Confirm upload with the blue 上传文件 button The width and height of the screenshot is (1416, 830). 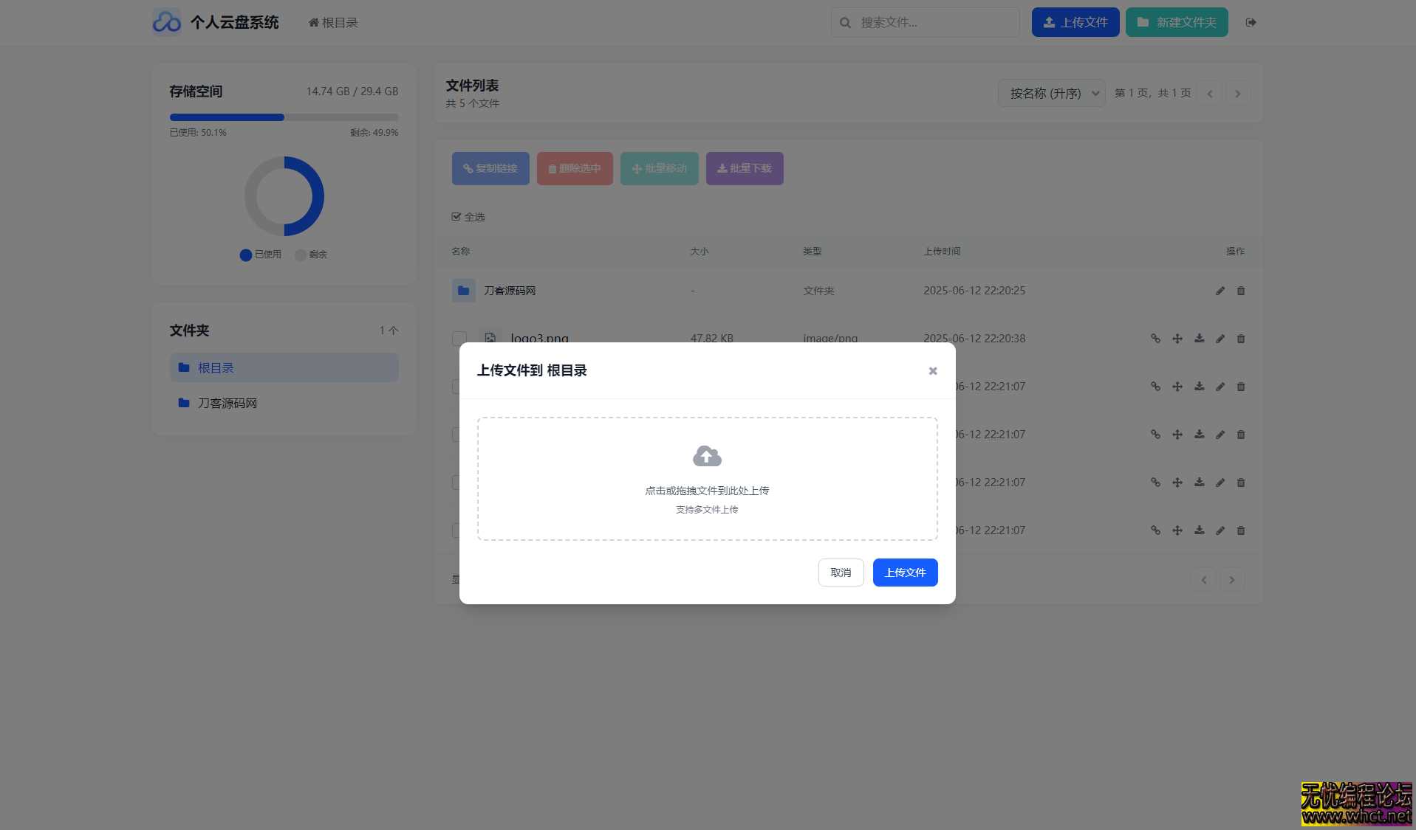(904, 572)
